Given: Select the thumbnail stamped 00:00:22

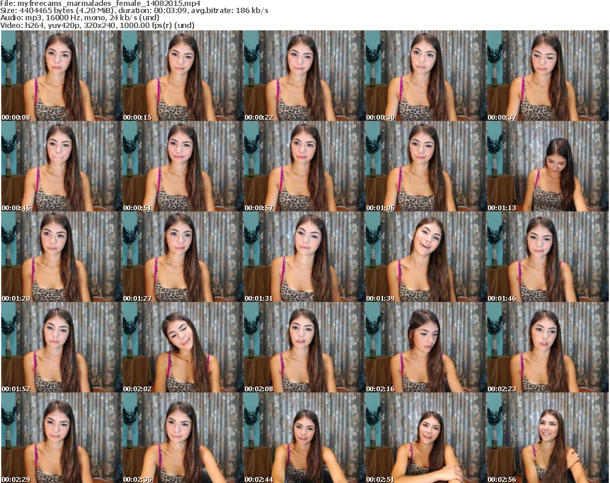Looking at the screenshot, I should 304,76.
